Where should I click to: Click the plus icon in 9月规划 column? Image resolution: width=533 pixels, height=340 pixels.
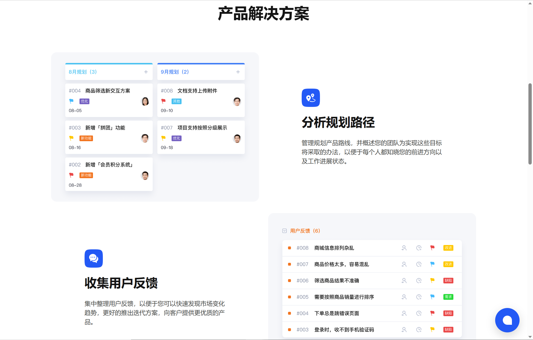pyautogui.click(x=238, y=72)
